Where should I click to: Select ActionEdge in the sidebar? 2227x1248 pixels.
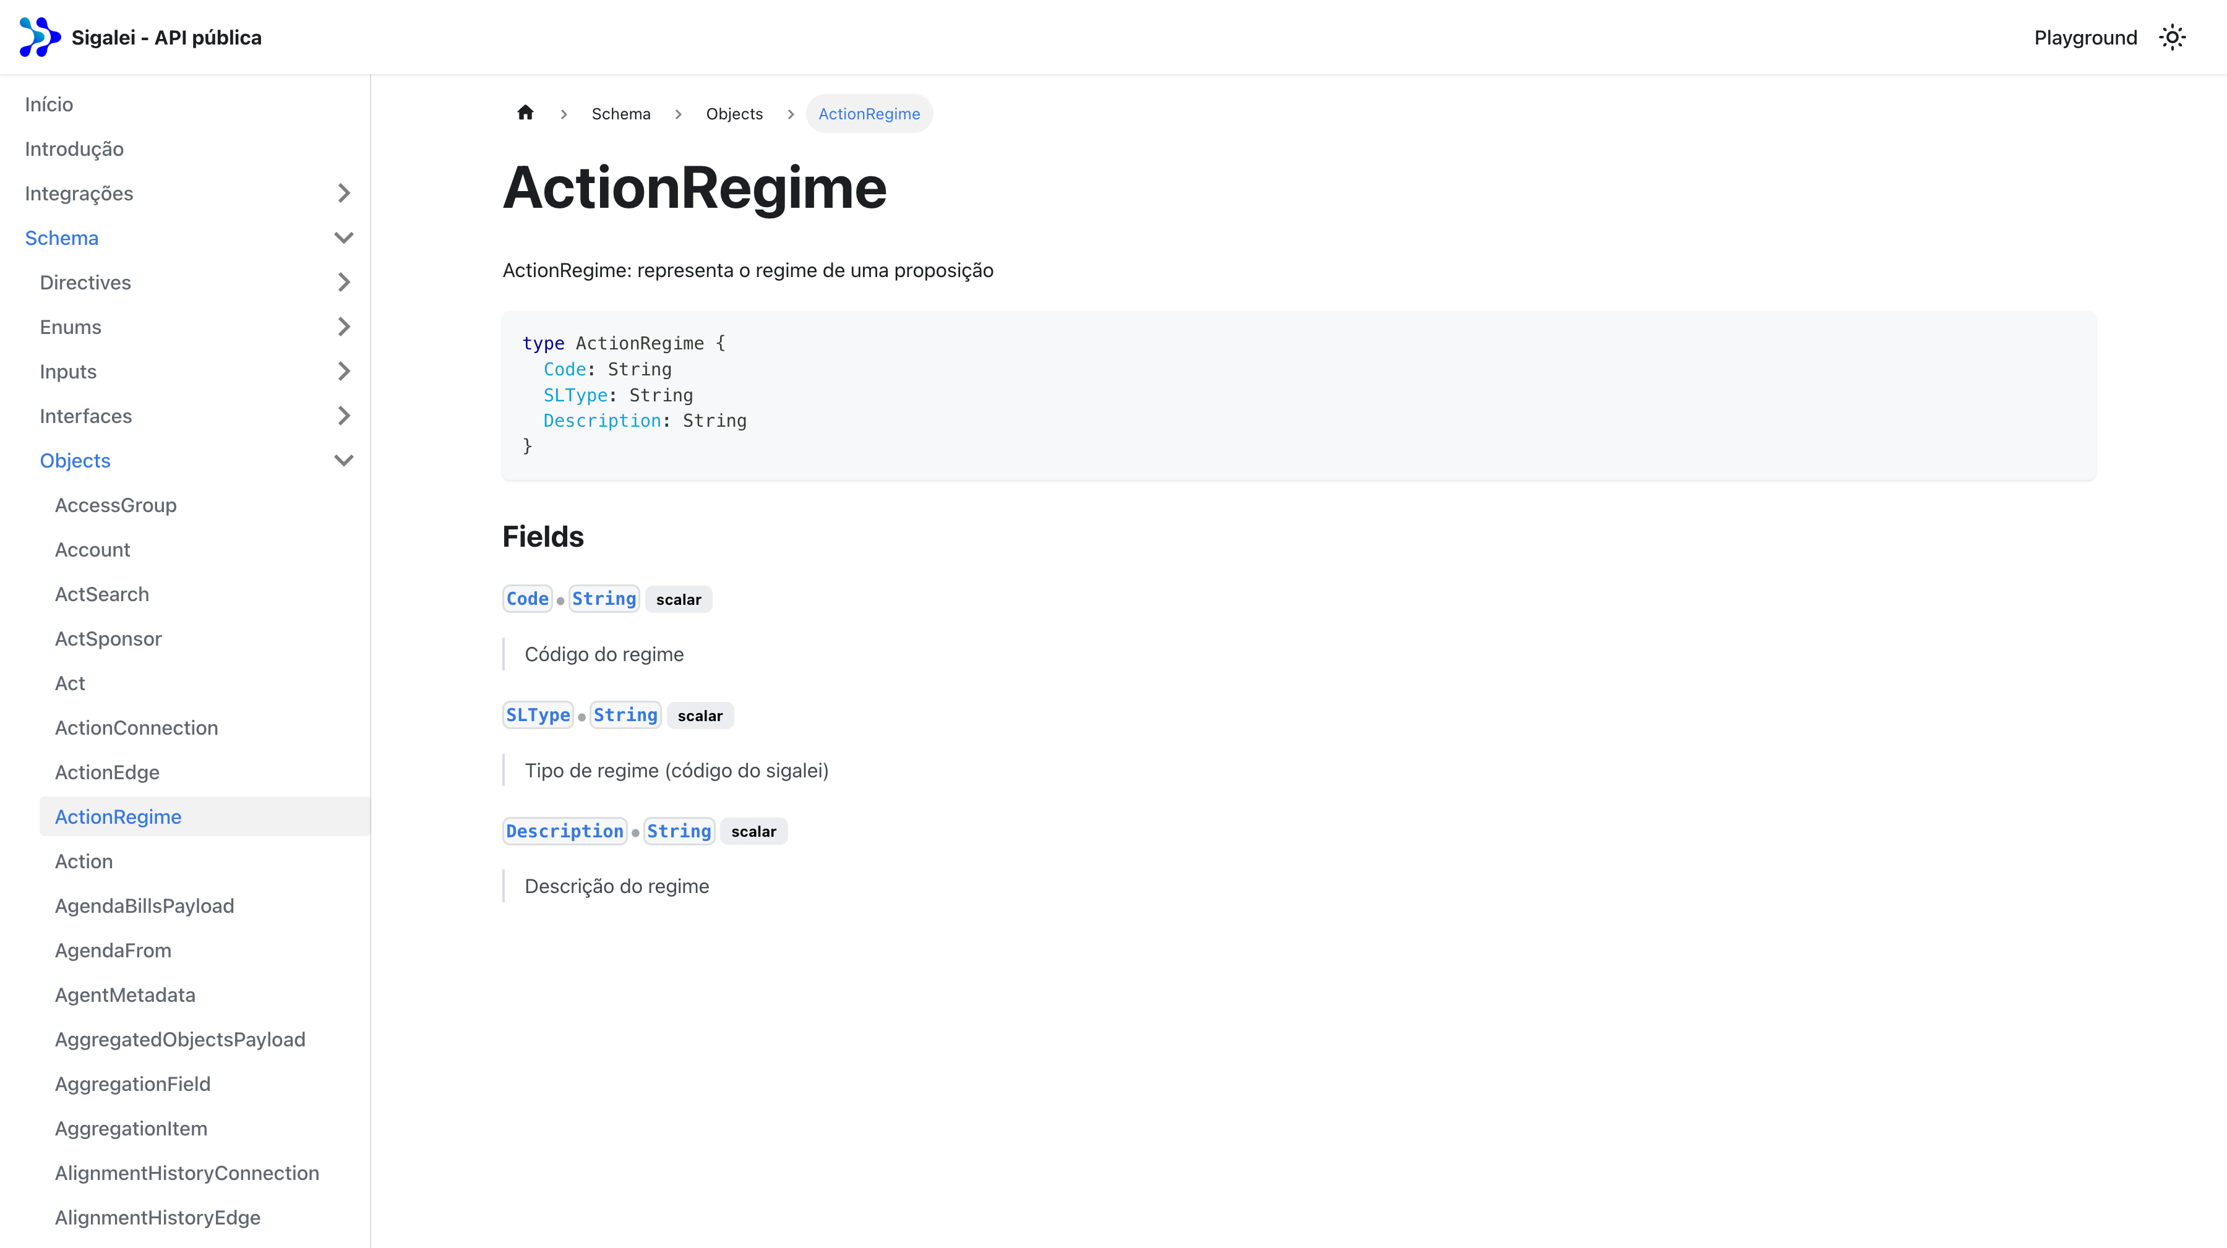click(107, 772)
